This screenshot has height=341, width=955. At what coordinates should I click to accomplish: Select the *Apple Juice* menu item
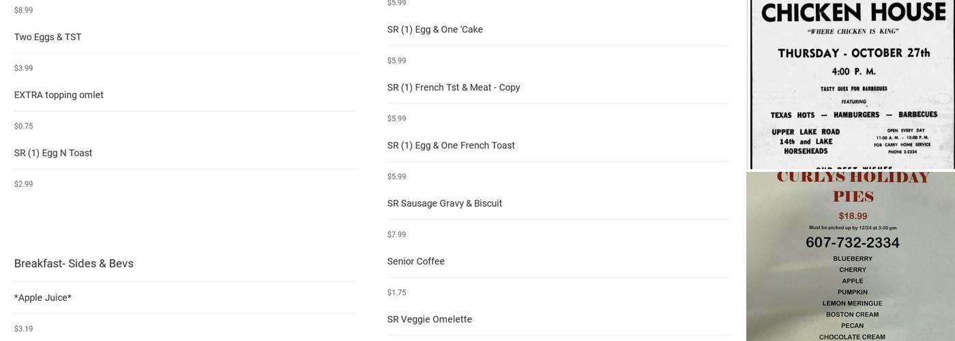43,297
